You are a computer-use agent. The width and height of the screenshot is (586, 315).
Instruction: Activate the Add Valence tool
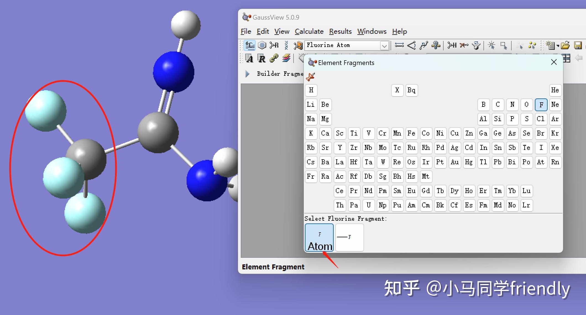coord(452,45)
